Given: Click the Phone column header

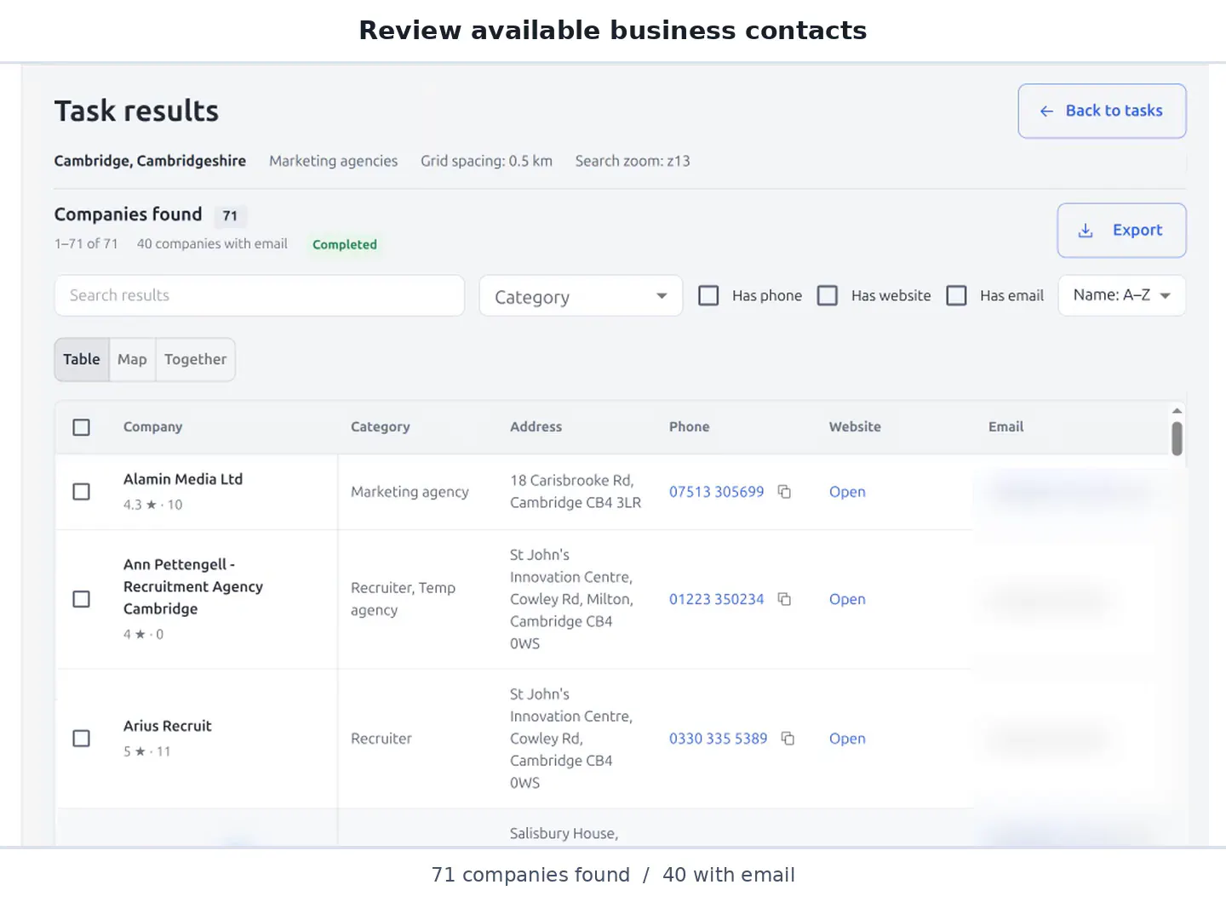Looking at the screenshot, I should pos(689,427).
